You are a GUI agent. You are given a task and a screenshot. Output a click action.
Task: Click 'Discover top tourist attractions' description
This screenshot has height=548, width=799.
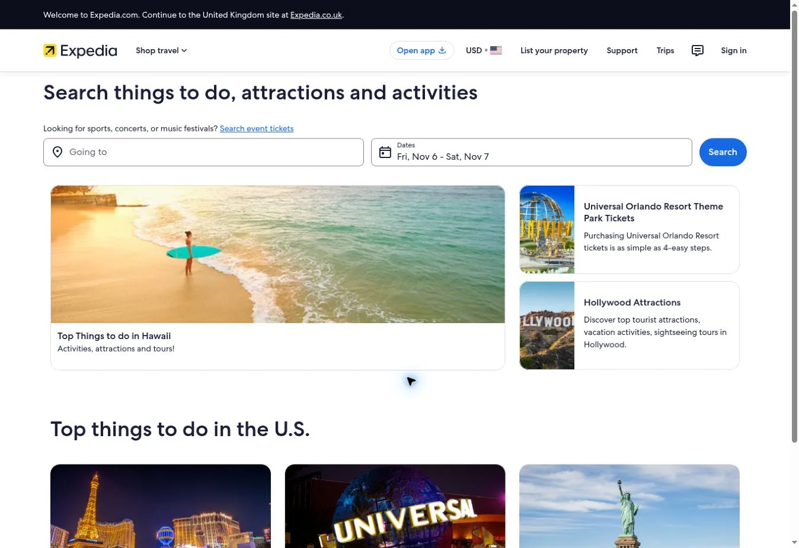pos(655,332)
